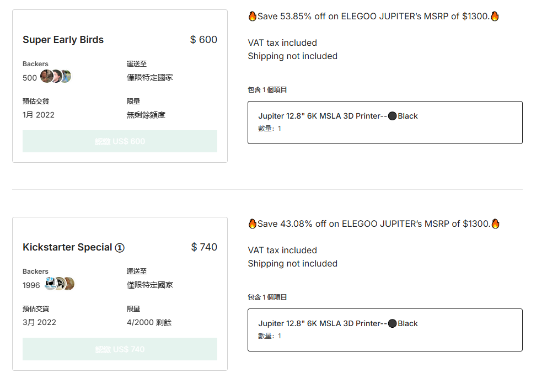This screenshot has height=378, width=547.
Task: Click the $ 740 price label
Action: (x=204, y=247)
